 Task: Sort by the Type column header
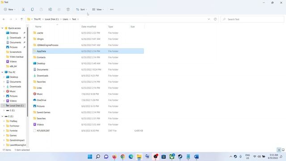pyautogui.click(x=110, y=27)
